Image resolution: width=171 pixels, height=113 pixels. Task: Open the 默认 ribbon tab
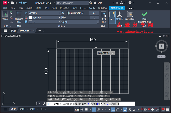click(5, 8)
